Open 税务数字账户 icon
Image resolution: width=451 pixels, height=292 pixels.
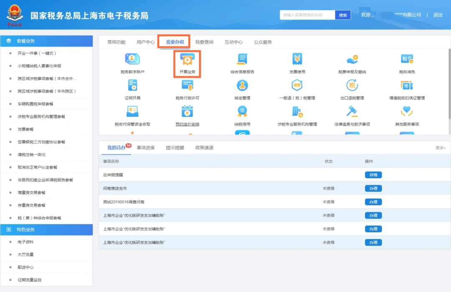pyautogui.click(x=132, y=59)
